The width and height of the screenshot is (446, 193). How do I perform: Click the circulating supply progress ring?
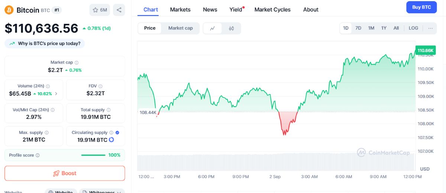coord(111,140)
